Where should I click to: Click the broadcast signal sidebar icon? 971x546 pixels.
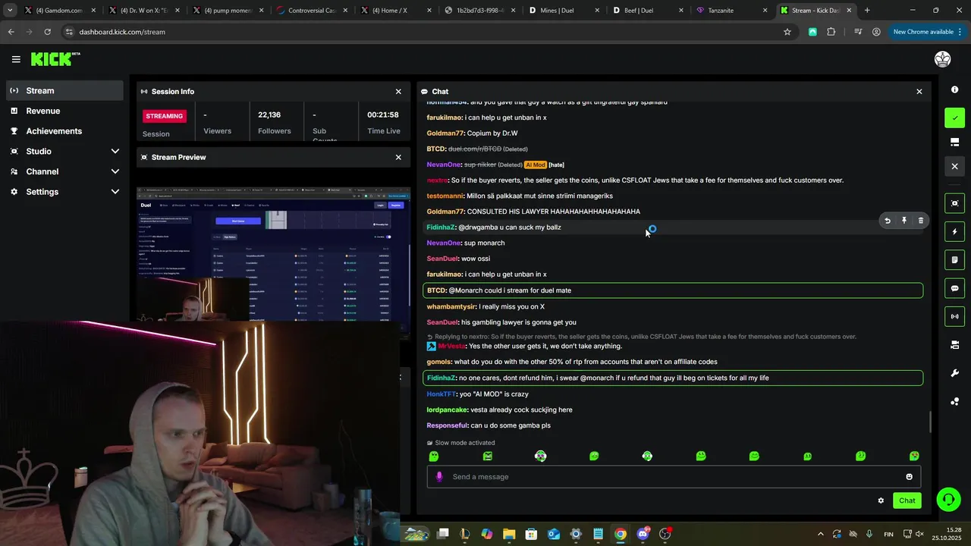[x=954, y=316]
